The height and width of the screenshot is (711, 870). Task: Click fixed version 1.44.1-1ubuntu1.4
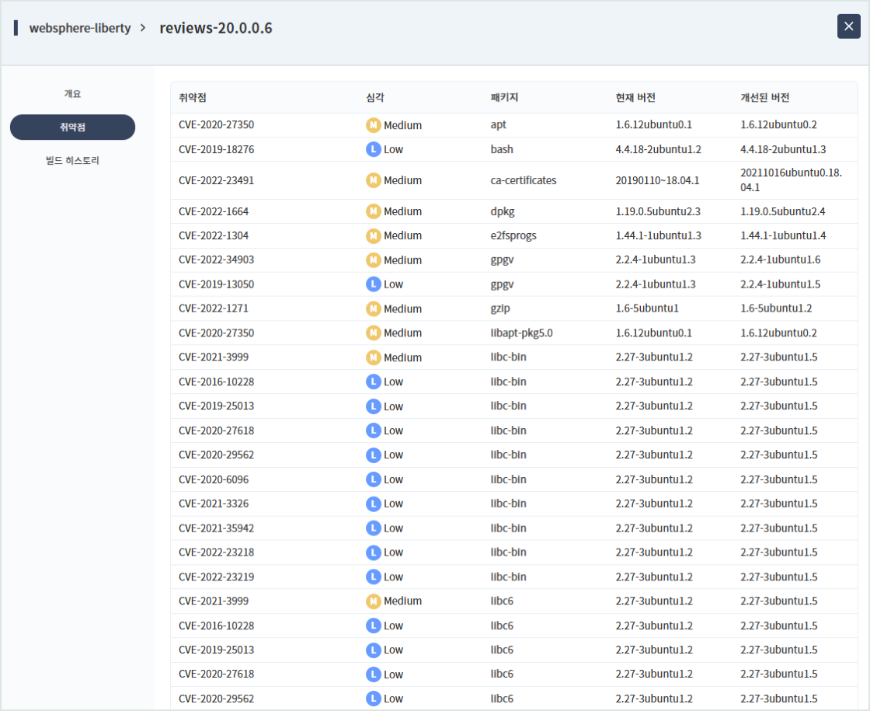pos(783,236)
